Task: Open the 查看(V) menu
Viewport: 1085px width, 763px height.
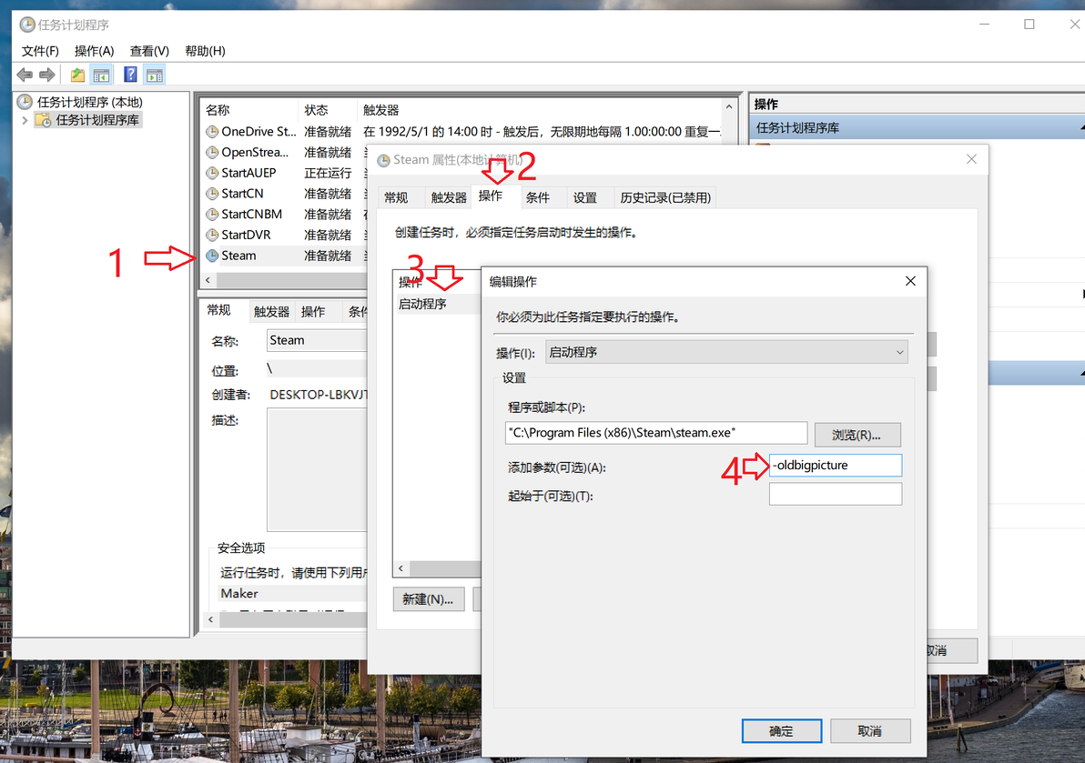Action: click(x=149, y=51)
